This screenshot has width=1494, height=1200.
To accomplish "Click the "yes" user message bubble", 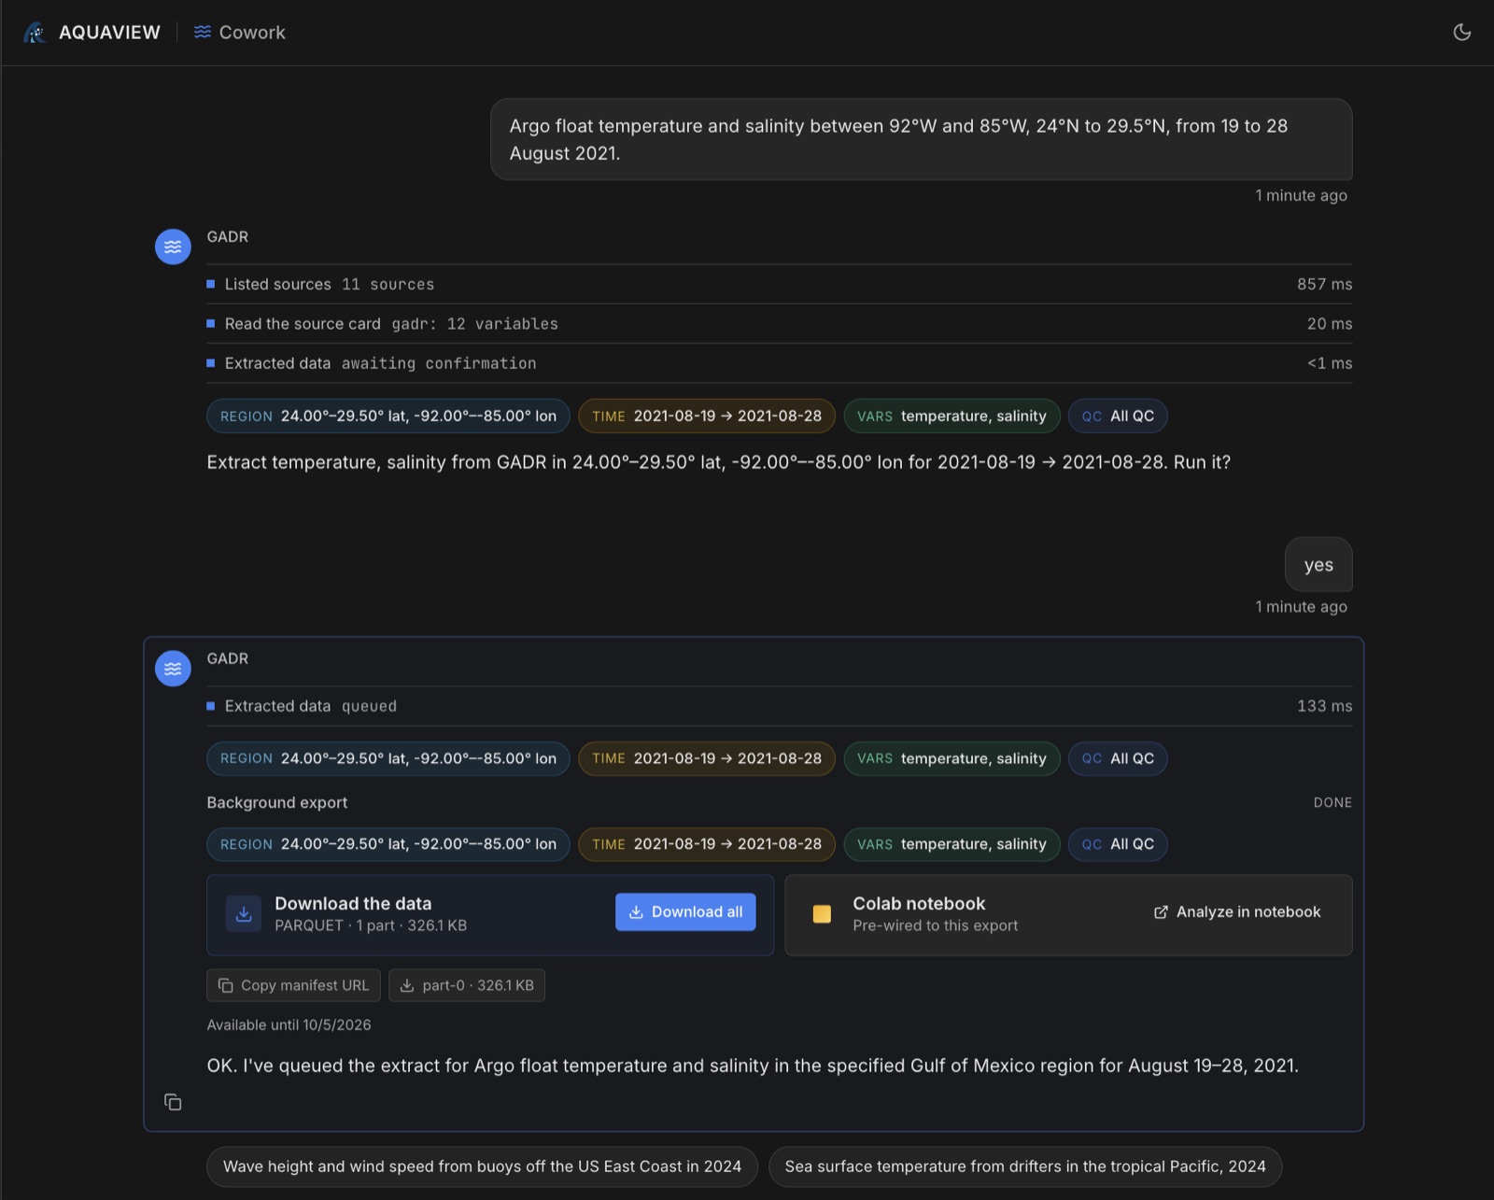I will [1318, 564].
